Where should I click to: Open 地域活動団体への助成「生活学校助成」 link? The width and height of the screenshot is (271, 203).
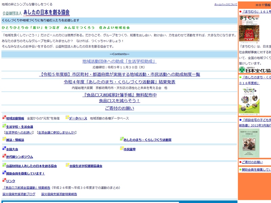tap(120, 61)
